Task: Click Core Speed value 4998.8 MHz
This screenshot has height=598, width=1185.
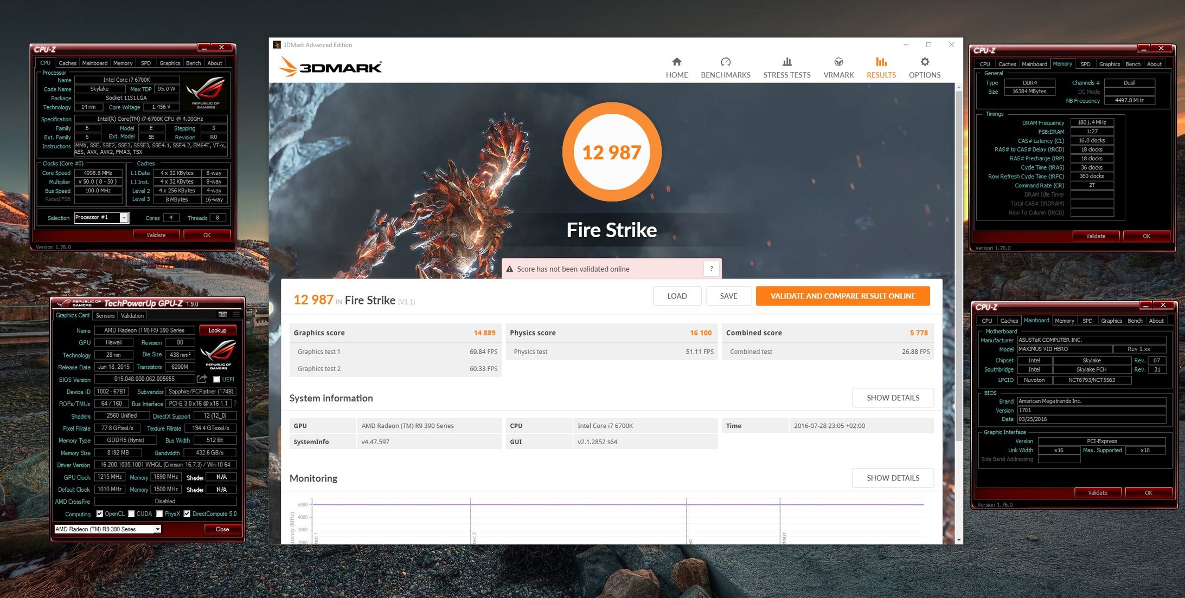Action: pos(98,173)
